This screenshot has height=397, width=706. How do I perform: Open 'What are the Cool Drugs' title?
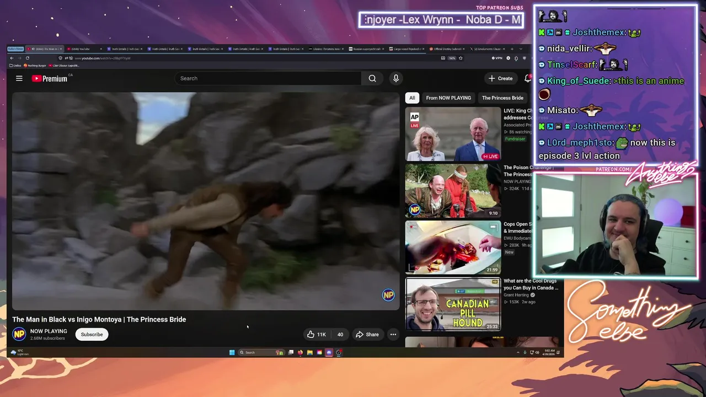531,284
